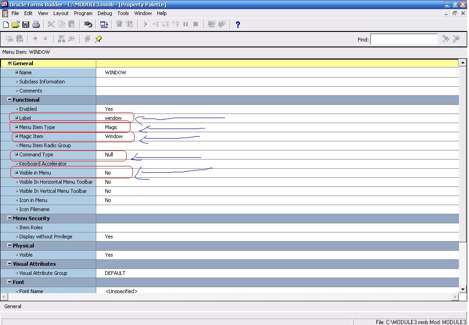Click the vertical scrollbar down arrow
This screenshot has width=469, height=325.
[463, 289]
